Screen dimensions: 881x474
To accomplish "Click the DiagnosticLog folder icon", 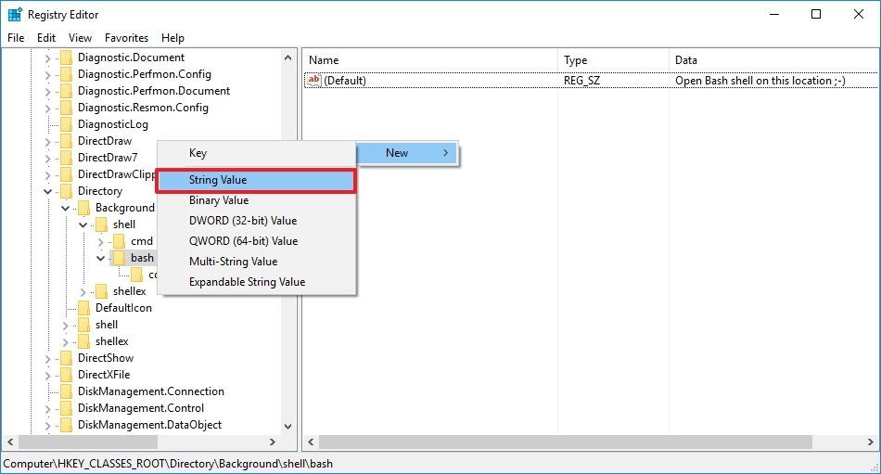I will 66,124.
